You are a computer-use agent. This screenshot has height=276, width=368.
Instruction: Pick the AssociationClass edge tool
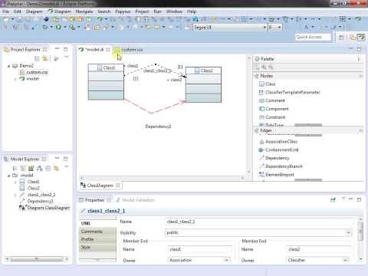click(x=278, y=142)
